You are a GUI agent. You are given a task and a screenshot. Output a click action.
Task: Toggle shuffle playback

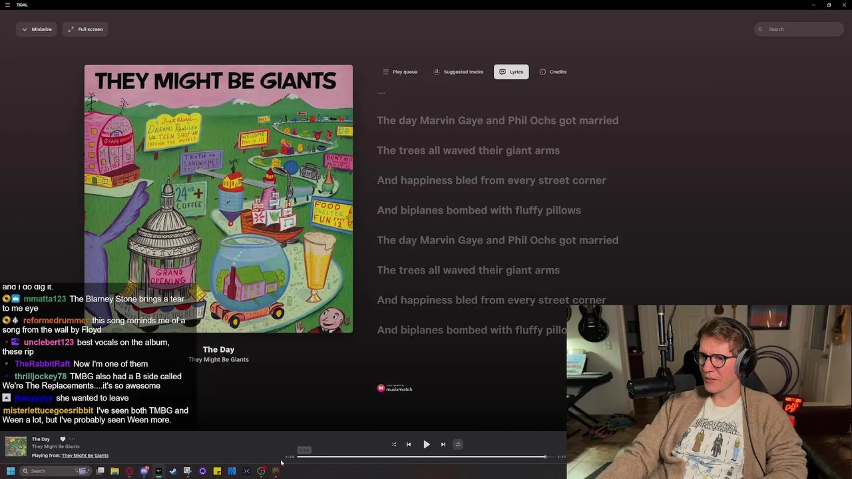[394, 444]
